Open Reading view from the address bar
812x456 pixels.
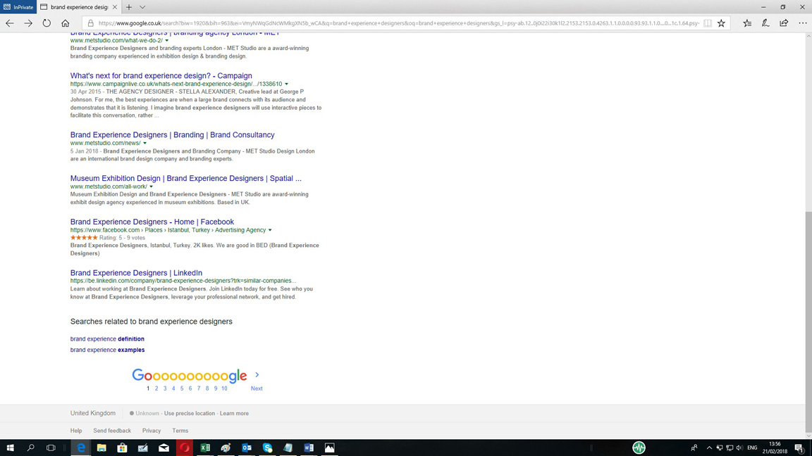pyautogui.click(x=708, y=23)
